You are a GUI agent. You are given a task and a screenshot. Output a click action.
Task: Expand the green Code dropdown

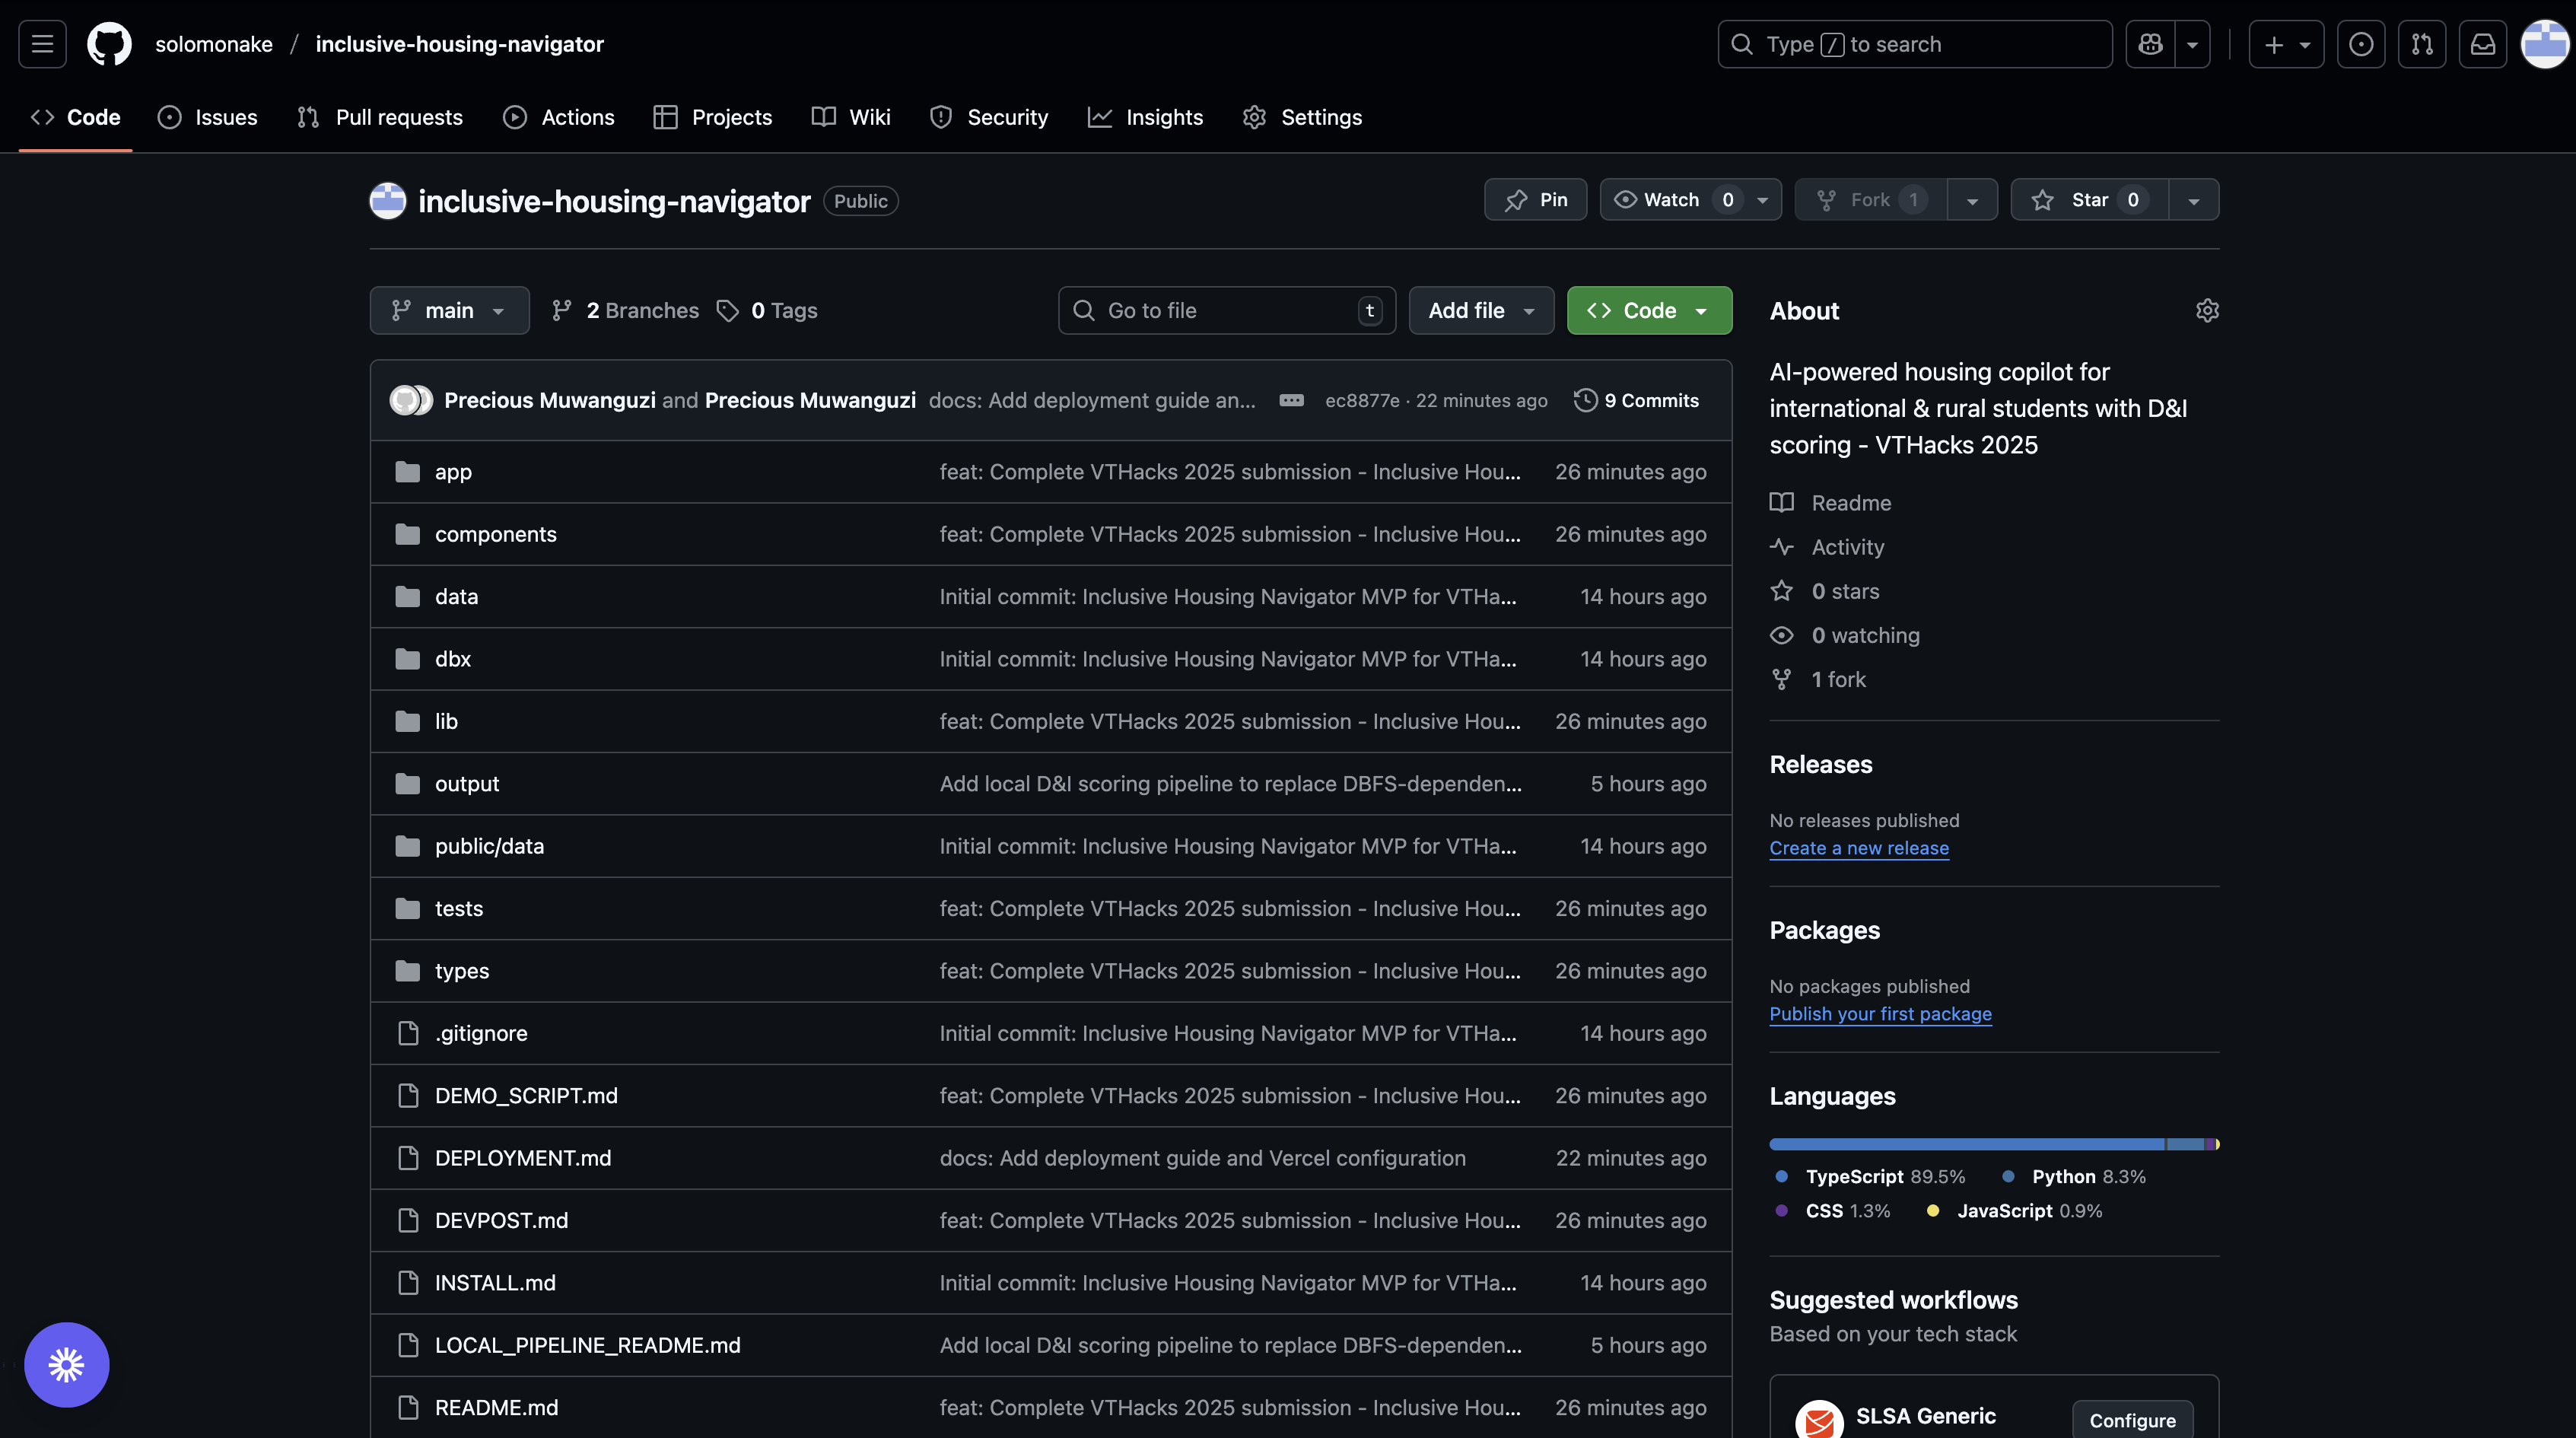[1649, 311]
